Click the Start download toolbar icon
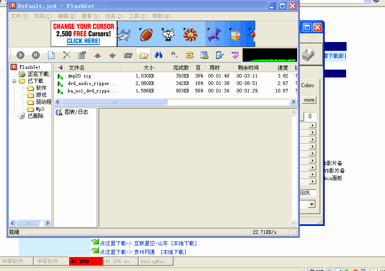The height and width of the screenshot is (271, 385). pyautogui.click(x=21, y=55)
